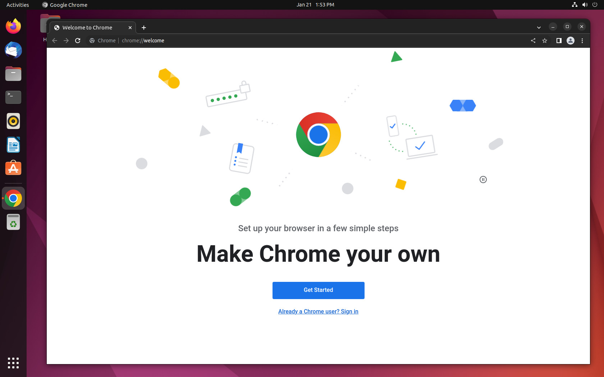Reload the current Chrome page

click(78, 41)
